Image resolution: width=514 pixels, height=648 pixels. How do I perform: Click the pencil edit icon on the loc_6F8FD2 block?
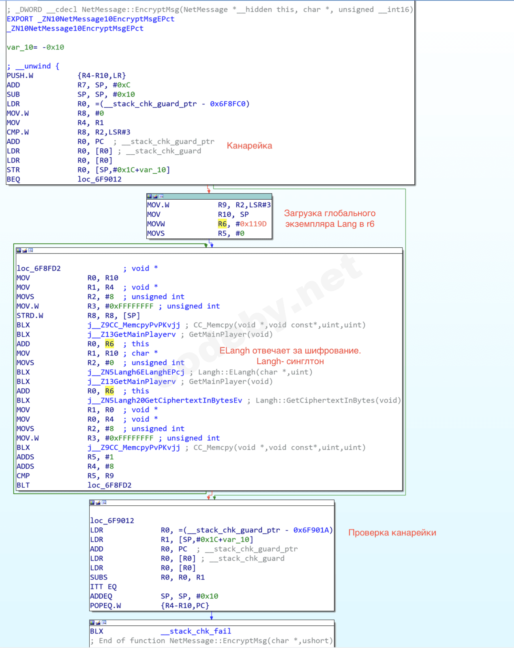click(25, 251)
